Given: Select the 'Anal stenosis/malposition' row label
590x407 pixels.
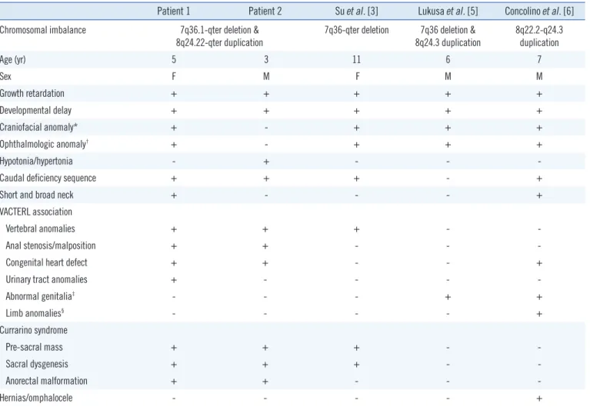Looking at the screenshot, I should (51, 246).
